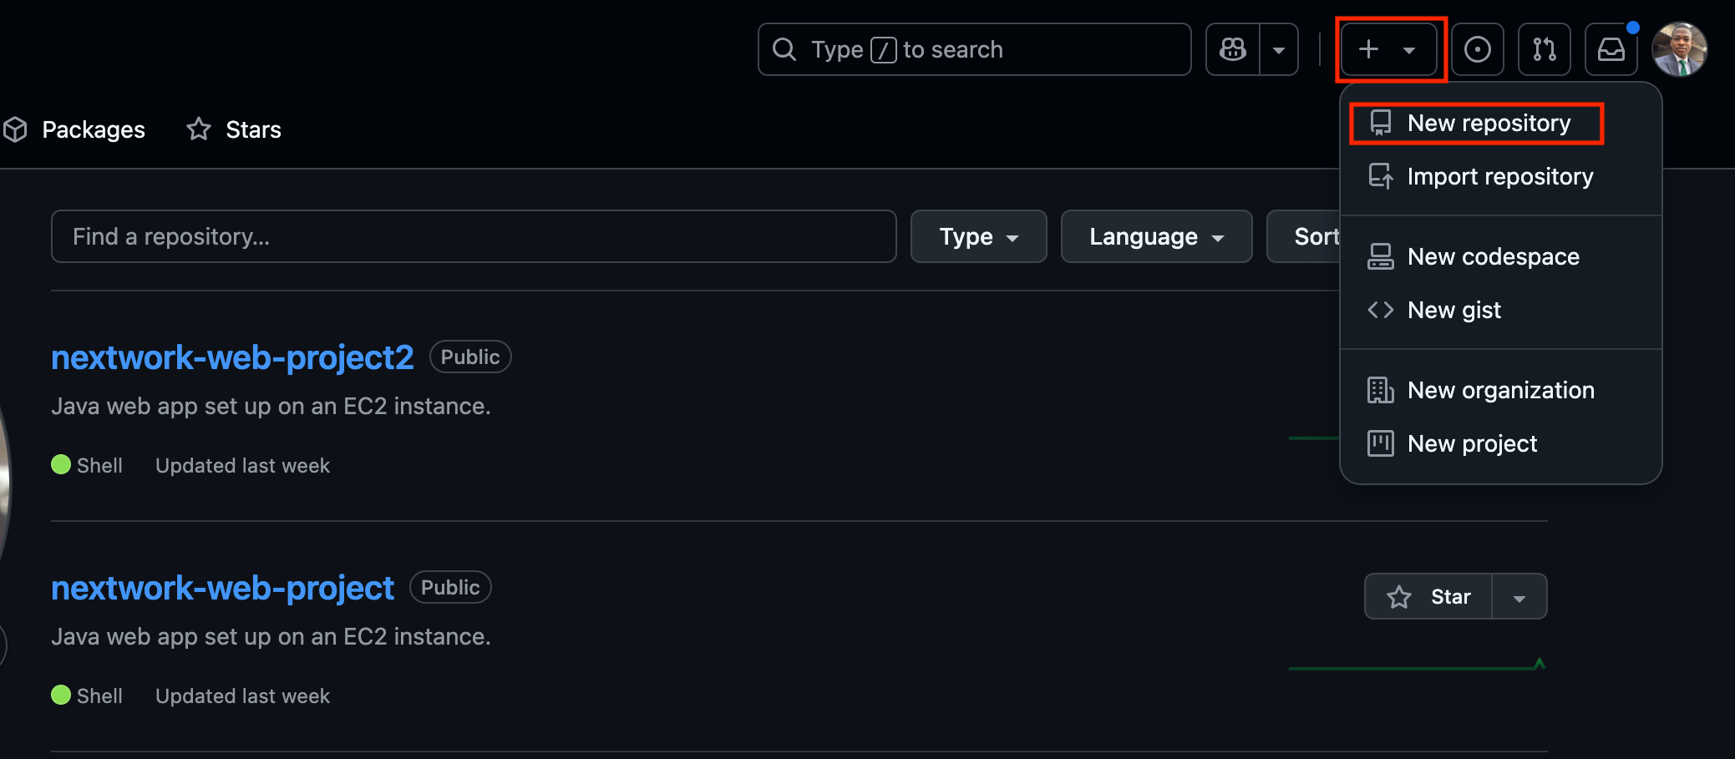
Task: Click the New gist code-brackets icon
Action: pos(1380,310)
